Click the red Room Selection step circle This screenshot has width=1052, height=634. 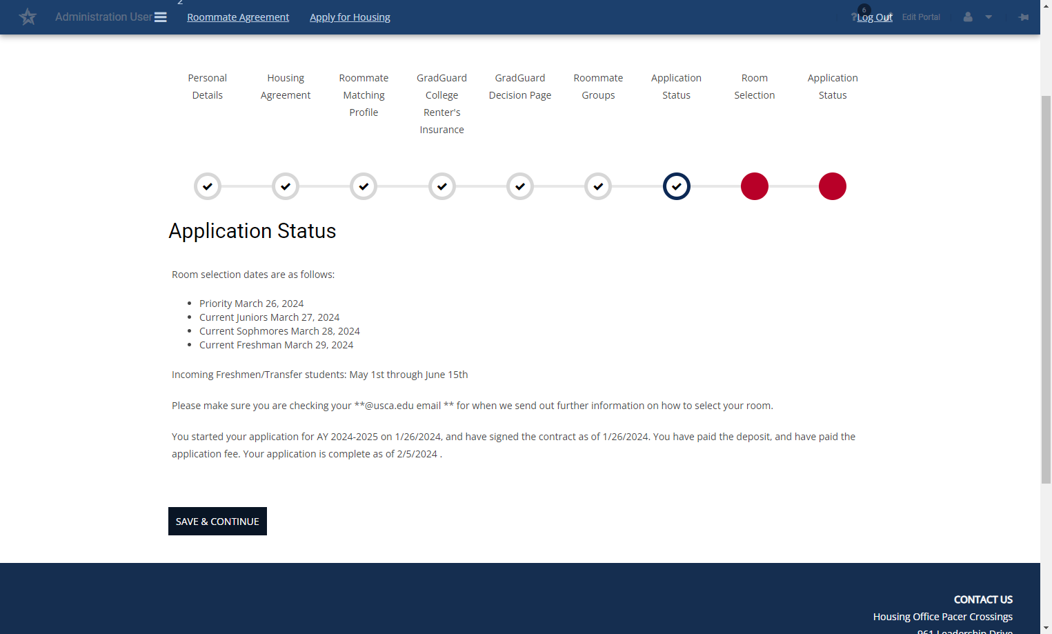(755, 186)
